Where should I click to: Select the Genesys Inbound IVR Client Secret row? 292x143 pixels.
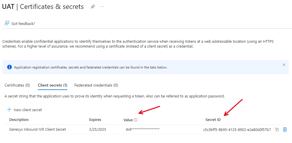38,130
